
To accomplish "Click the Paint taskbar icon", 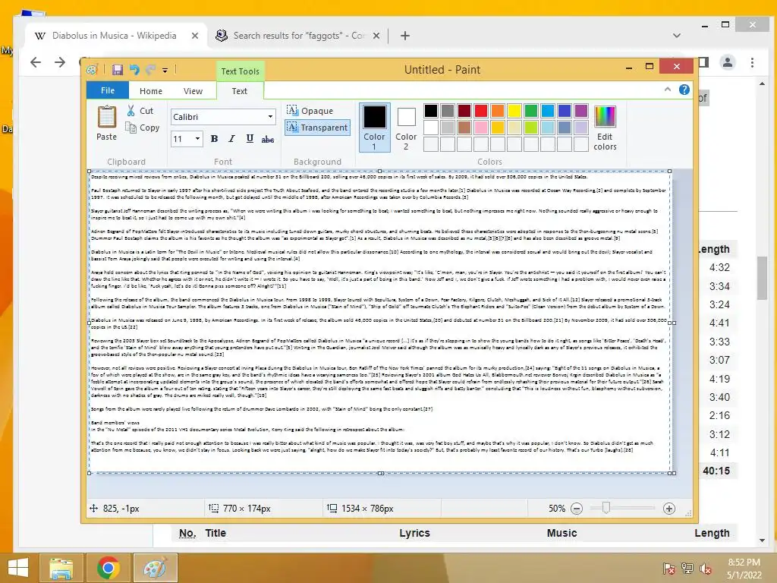I will pos(155,568).
